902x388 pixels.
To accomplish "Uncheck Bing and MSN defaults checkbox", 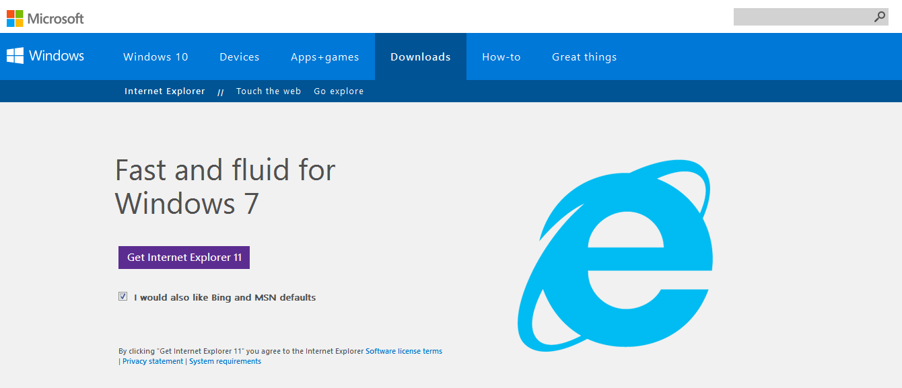I will [x=123, y=297].
